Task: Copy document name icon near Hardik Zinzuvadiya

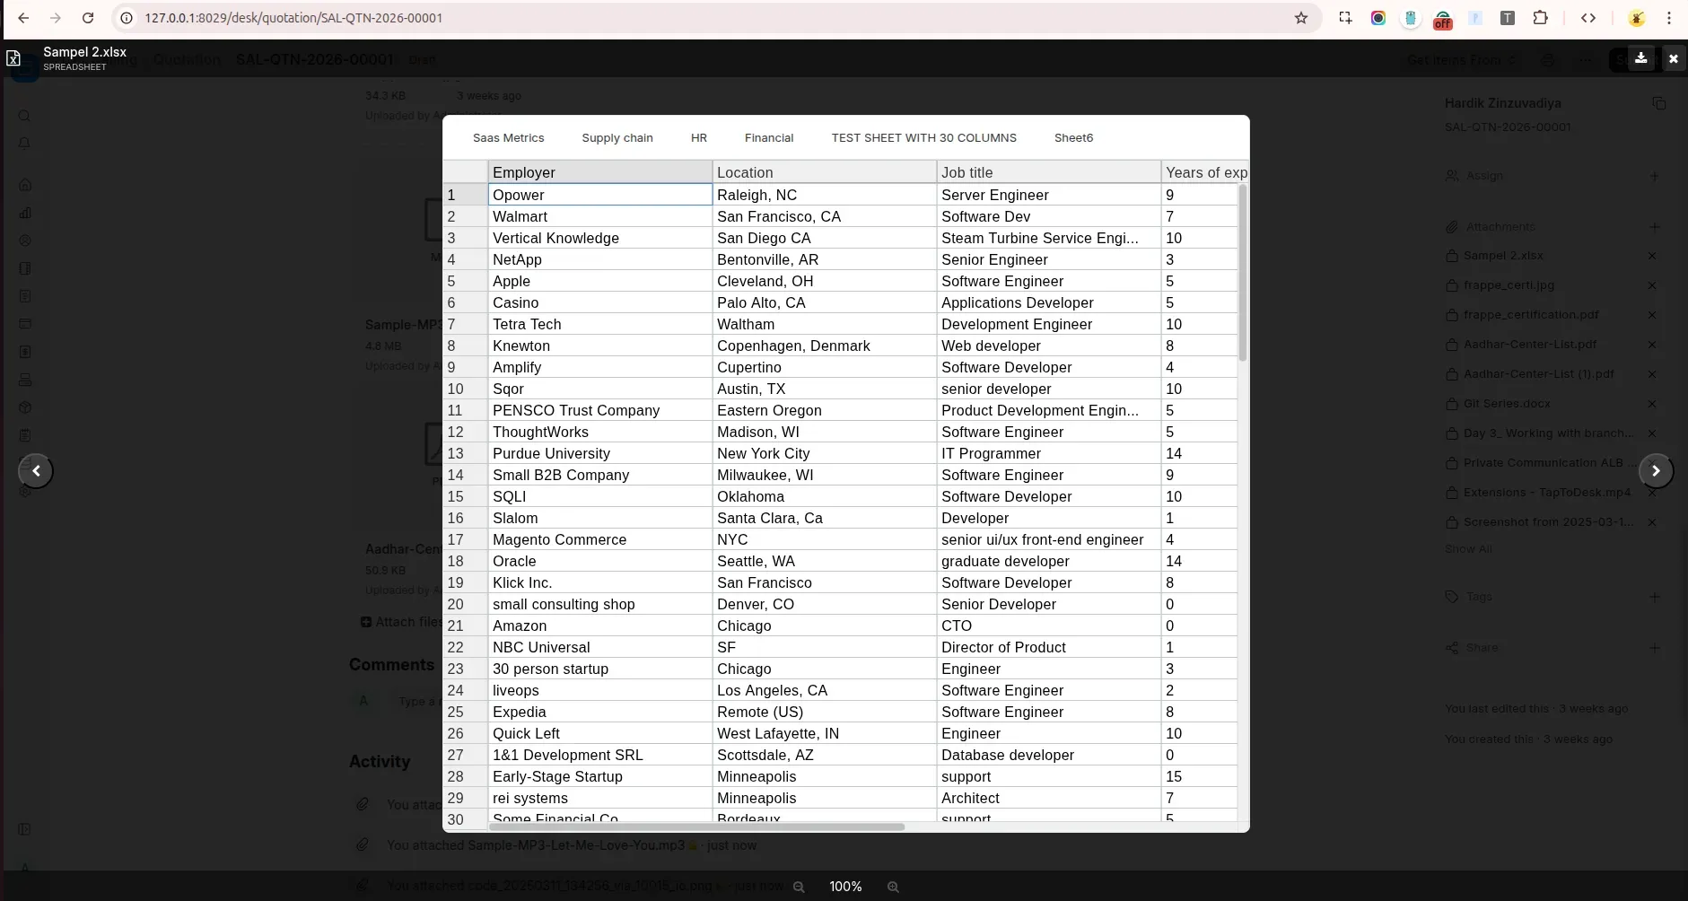Action: pos(1659,103)
